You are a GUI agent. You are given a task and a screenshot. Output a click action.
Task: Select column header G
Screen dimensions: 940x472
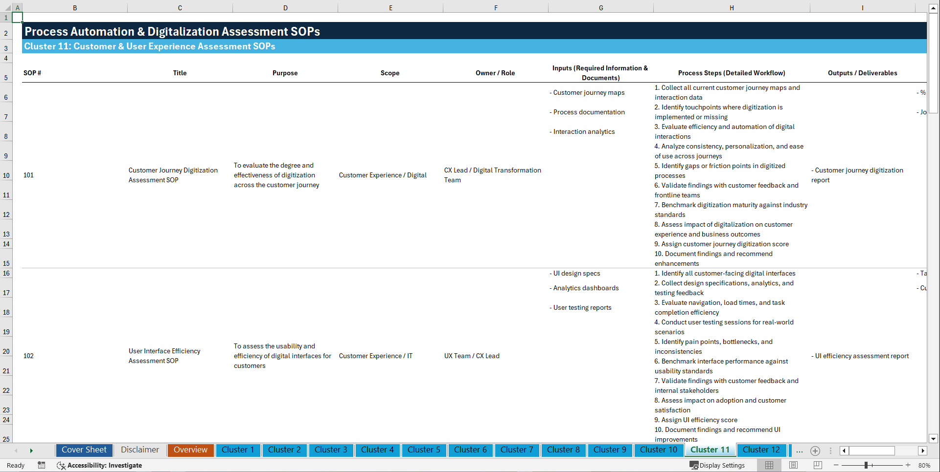coord(600,7)
